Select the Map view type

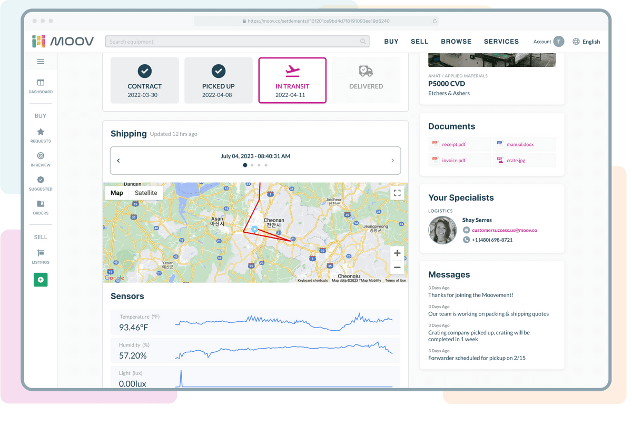coord(117,193)
